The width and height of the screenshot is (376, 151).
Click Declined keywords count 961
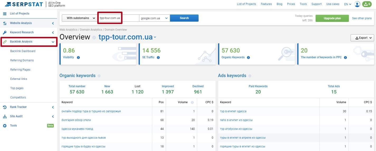(x=198, y=92)
